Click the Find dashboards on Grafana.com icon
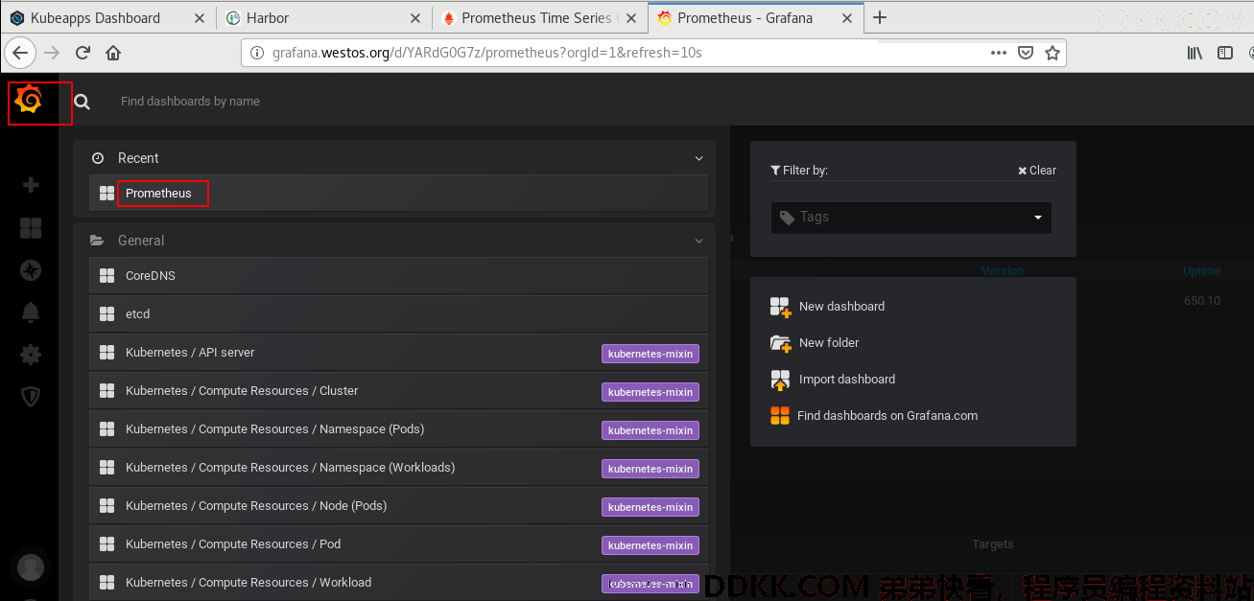This screenshot has height=601, width=1254. (780, 416)
